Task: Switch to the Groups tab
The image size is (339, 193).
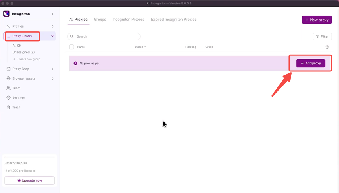Action: 100,20
